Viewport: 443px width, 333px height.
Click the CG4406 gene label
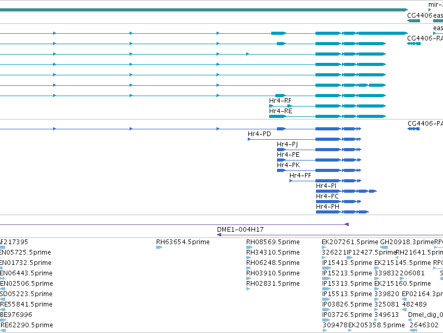420,16
